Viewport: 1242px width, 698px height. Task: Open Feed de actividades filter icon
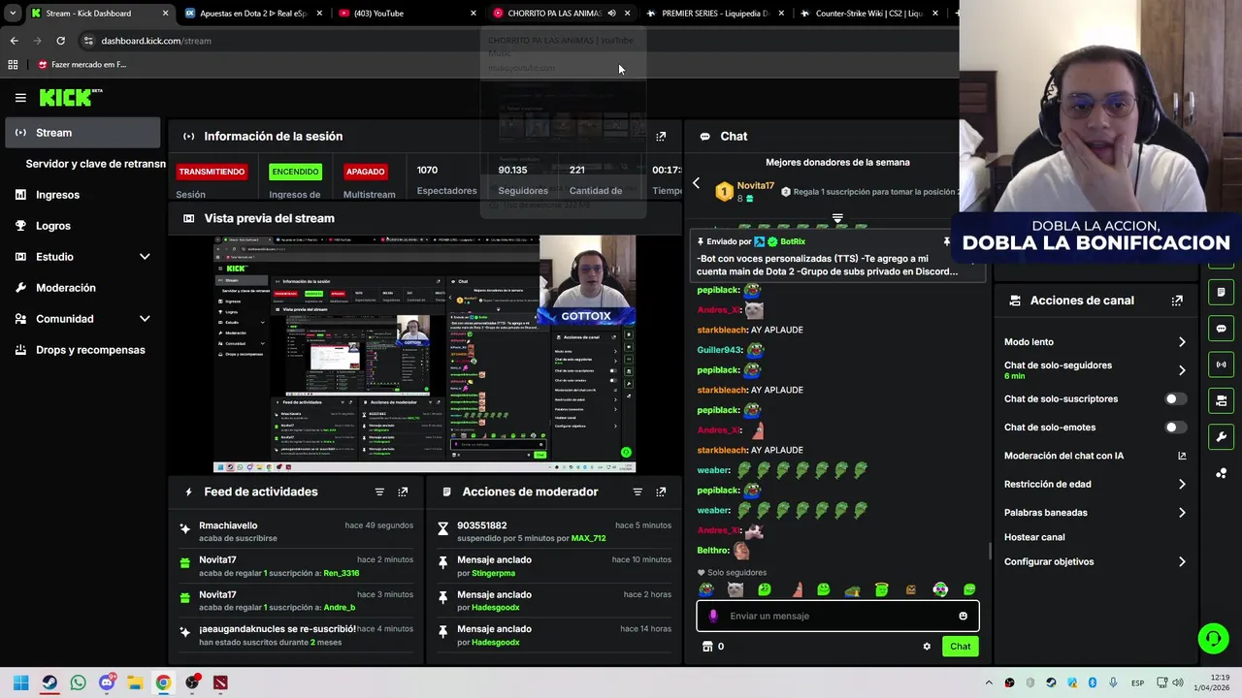[379, 492]
